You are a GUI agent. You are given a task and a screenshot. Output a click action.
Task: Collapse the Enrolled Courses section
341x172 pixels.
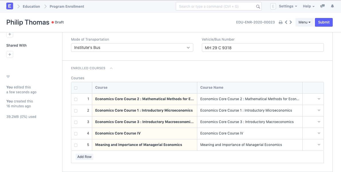click(x=111, y=68)
